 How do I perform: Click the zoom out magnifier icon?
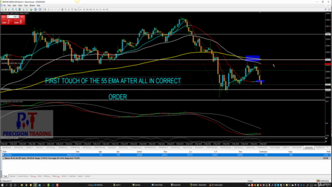tap(16, 9)
